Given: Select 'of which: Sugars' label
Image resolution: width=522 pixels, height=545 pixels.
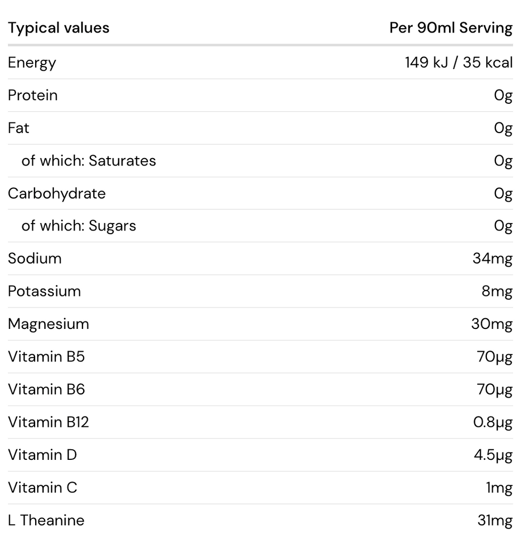Looking at the screenshot, I should [x=79, y=226].
